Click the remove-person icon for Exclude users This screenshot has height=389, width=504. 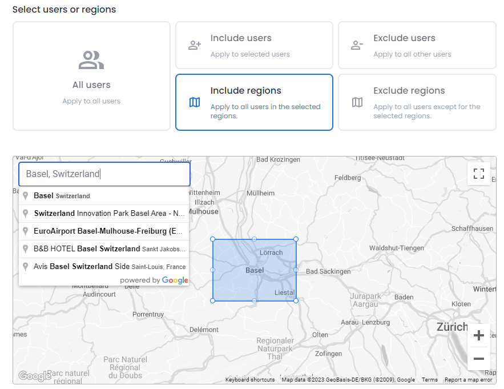pyautogui.click(x=357, y=45)
